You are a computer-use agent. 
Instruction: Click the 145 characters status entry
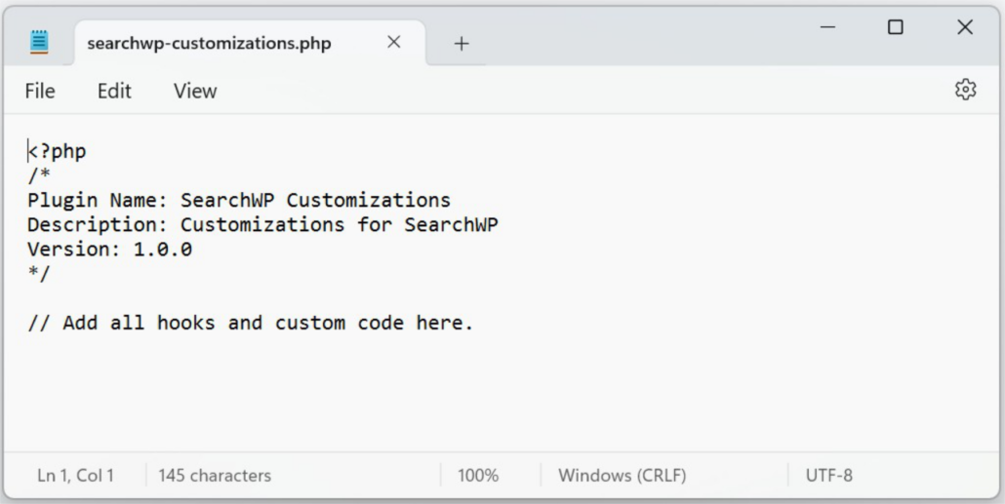pyautogui.click(x=215, y=475)
